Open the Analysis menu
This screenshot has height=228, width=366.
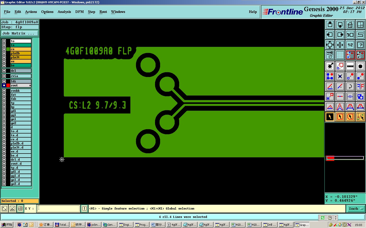tap(64, 12)
